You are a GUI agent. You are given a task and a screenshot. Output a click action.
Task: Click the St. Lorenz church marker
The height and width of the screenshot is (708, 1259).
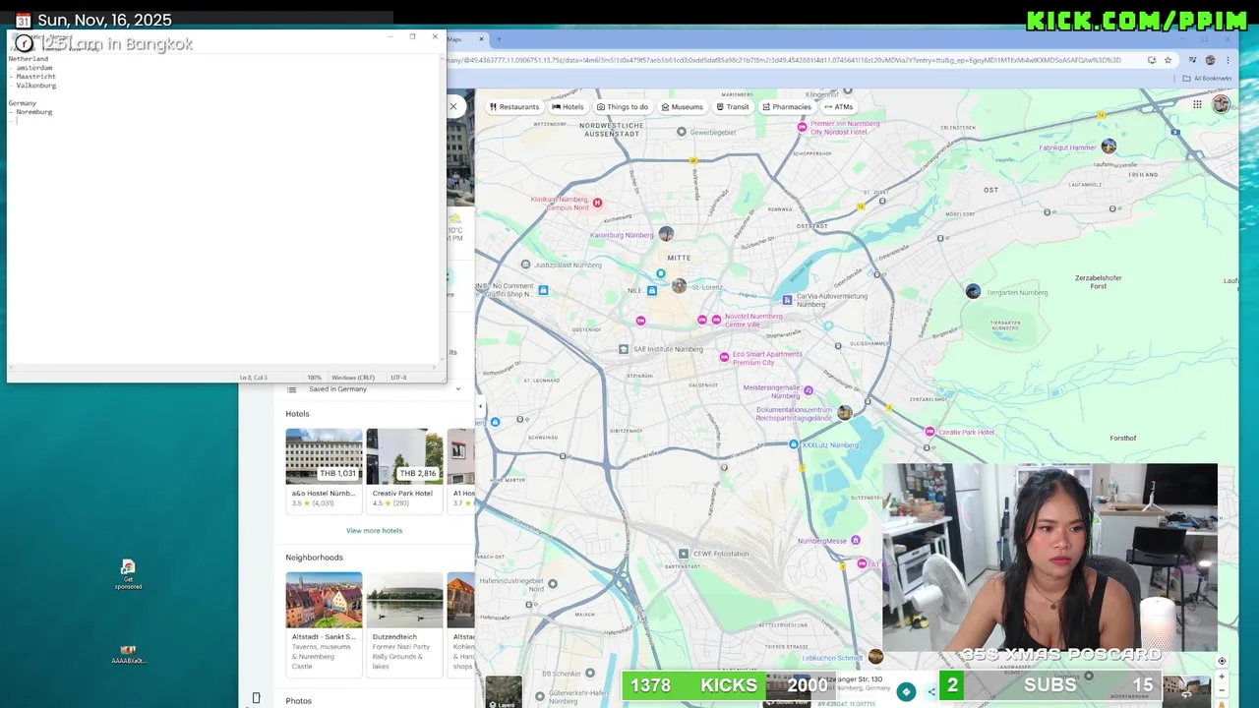point(679,286)
